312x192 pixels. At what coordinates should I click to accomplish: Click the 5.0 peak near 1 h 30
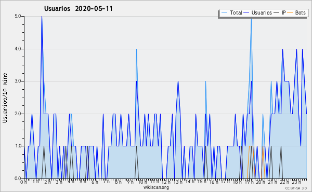(x=42, y=17)
